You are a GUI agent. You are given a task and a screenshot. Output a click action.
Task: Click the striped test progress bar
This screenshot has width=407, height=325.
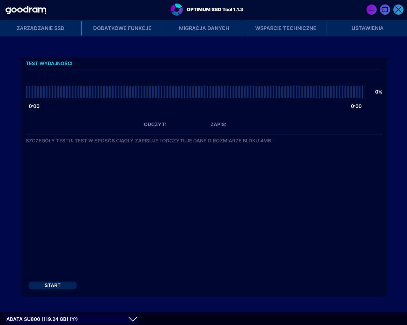pos(195,92)
